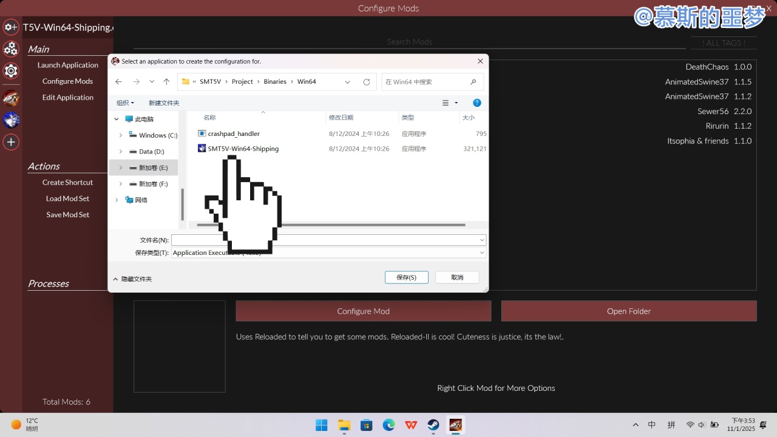Open File Explorer from the taskbar
The width and height of the screenshot is (777, 437).
[344, 425]
